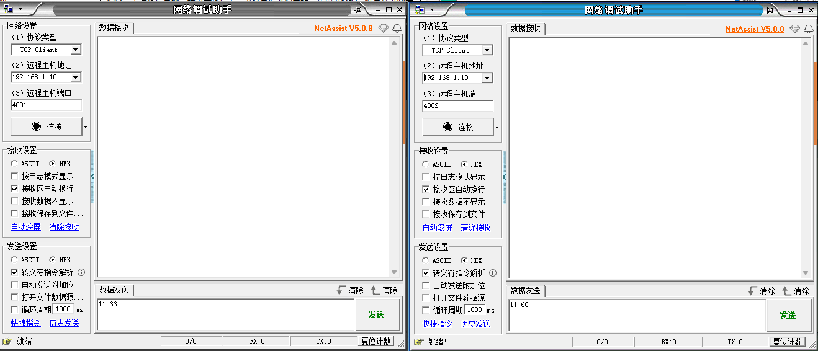Viewport: 818px width, 351px height.
Task: Collapse the left window side panel arrow
Action: 93,177
